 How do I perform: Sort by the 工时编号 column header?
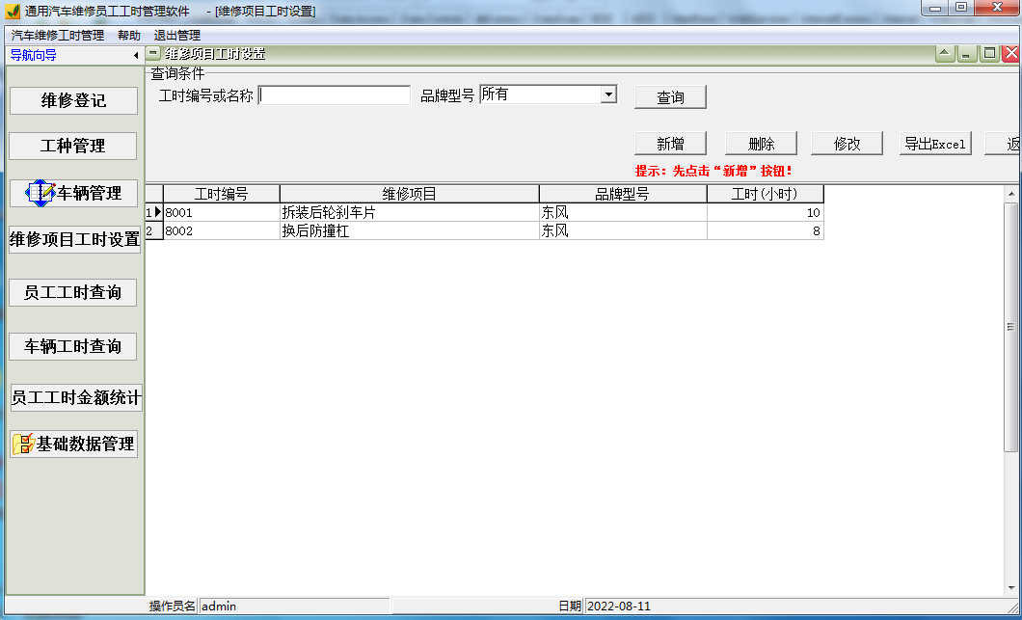coord(222,194)
